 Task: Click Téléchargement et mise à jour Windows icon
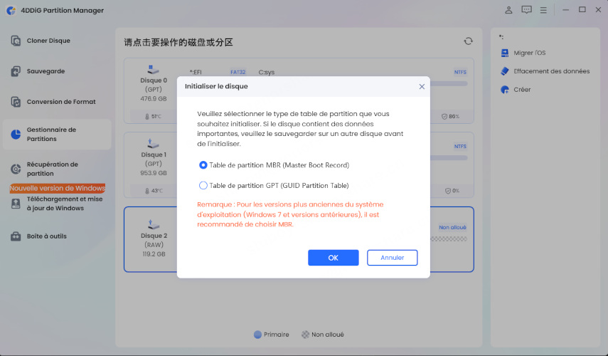pos(16,204)
